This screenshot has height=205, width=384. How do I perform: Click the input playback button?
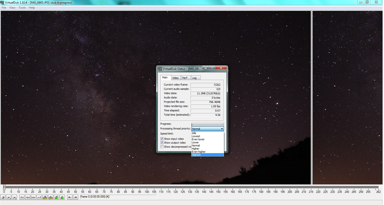9,197
